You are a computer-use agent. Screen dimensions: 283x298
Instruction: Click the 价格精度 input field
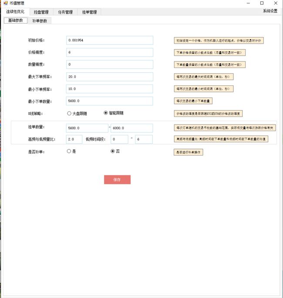(x=110, y=52)
